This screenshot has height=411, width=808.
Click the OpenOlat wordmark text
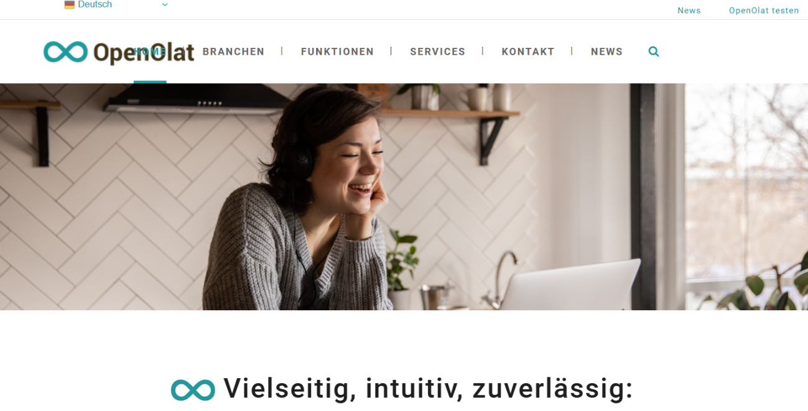coord(144,53)
